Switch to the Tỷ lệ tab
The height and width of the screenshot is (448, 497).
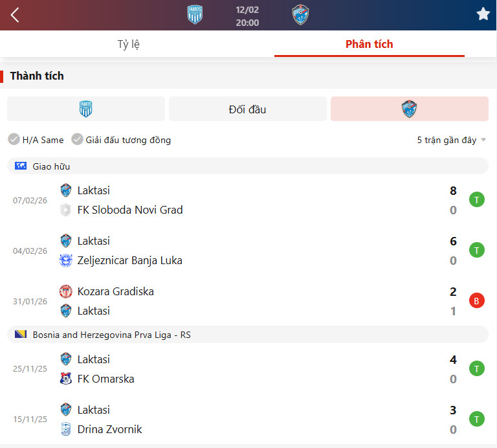tap(128, 44)
